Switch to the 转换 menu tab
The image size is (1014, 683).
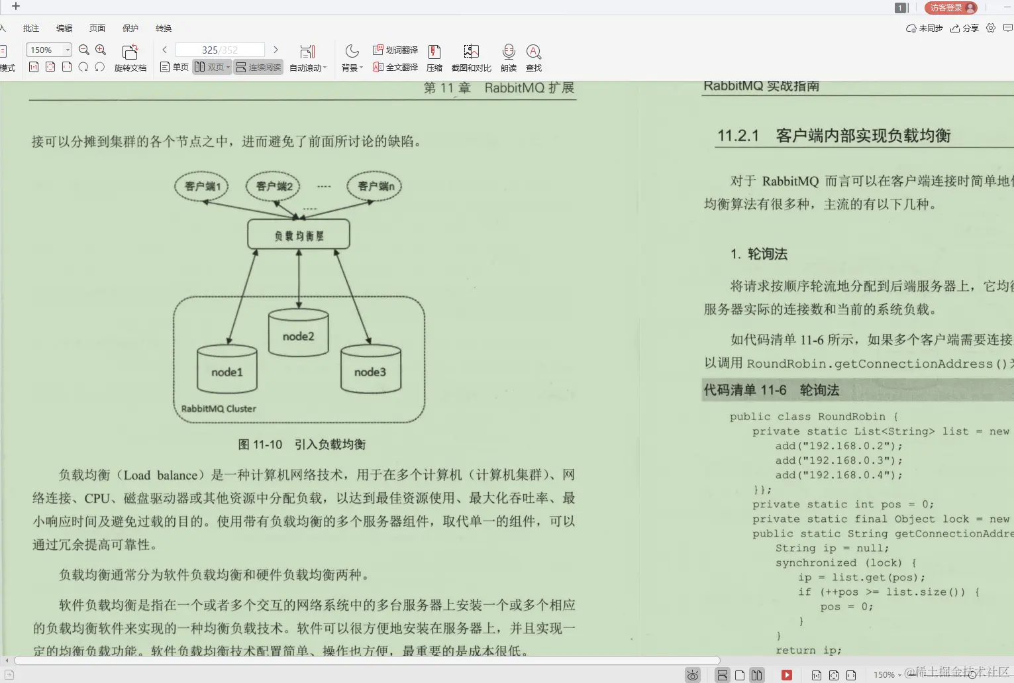point(163,28)
